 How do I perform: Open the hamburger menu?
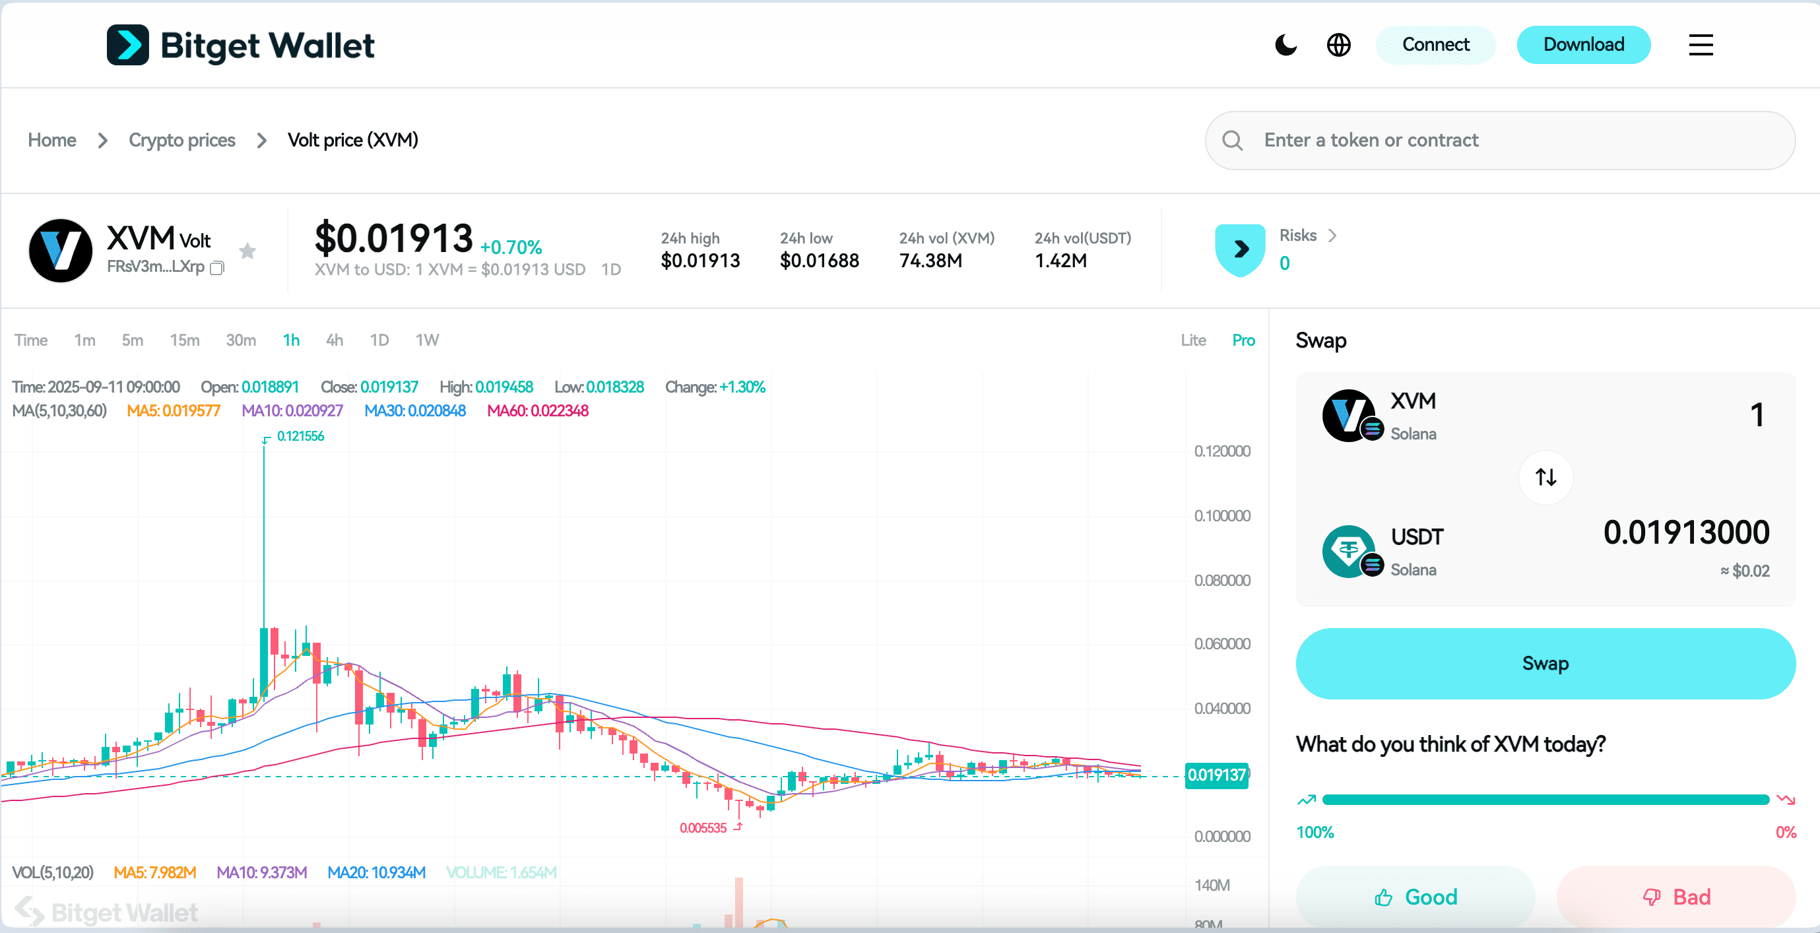[1701, 44]
